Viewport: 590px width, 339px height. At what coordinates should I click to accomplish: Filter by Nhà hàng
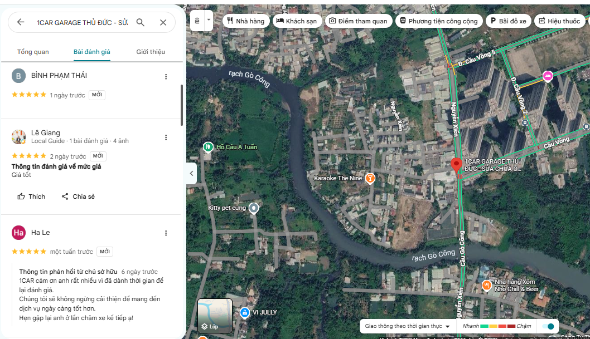click(246, 21)
